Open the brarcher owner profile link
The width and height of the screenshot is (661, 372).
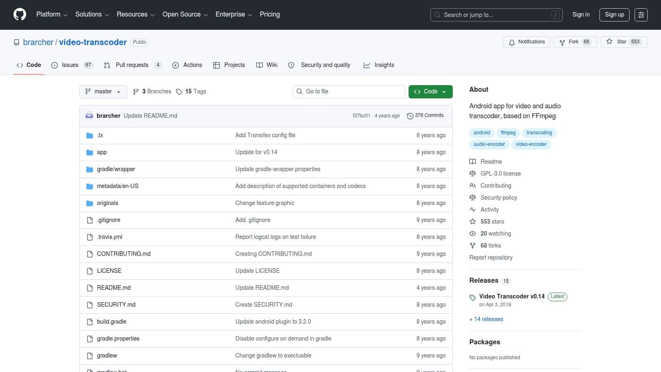point(38,42)
